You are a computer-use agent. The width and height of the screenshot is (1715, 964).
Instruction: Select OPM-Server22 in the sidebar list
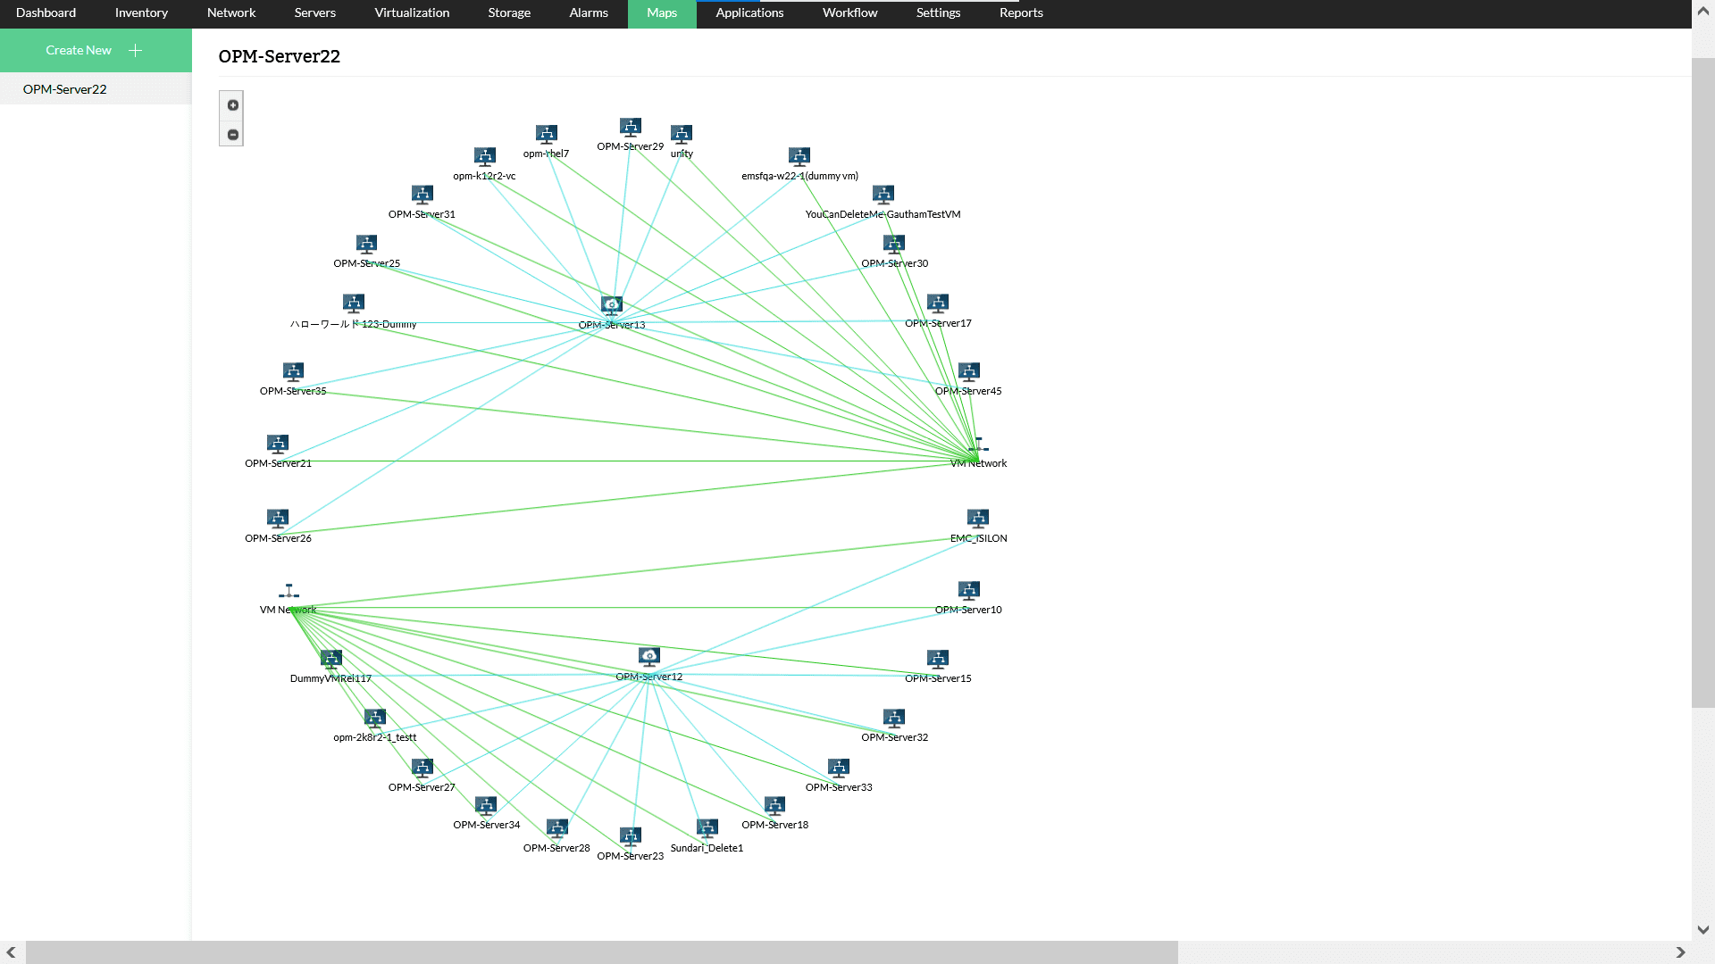click(x=65, y=89)
